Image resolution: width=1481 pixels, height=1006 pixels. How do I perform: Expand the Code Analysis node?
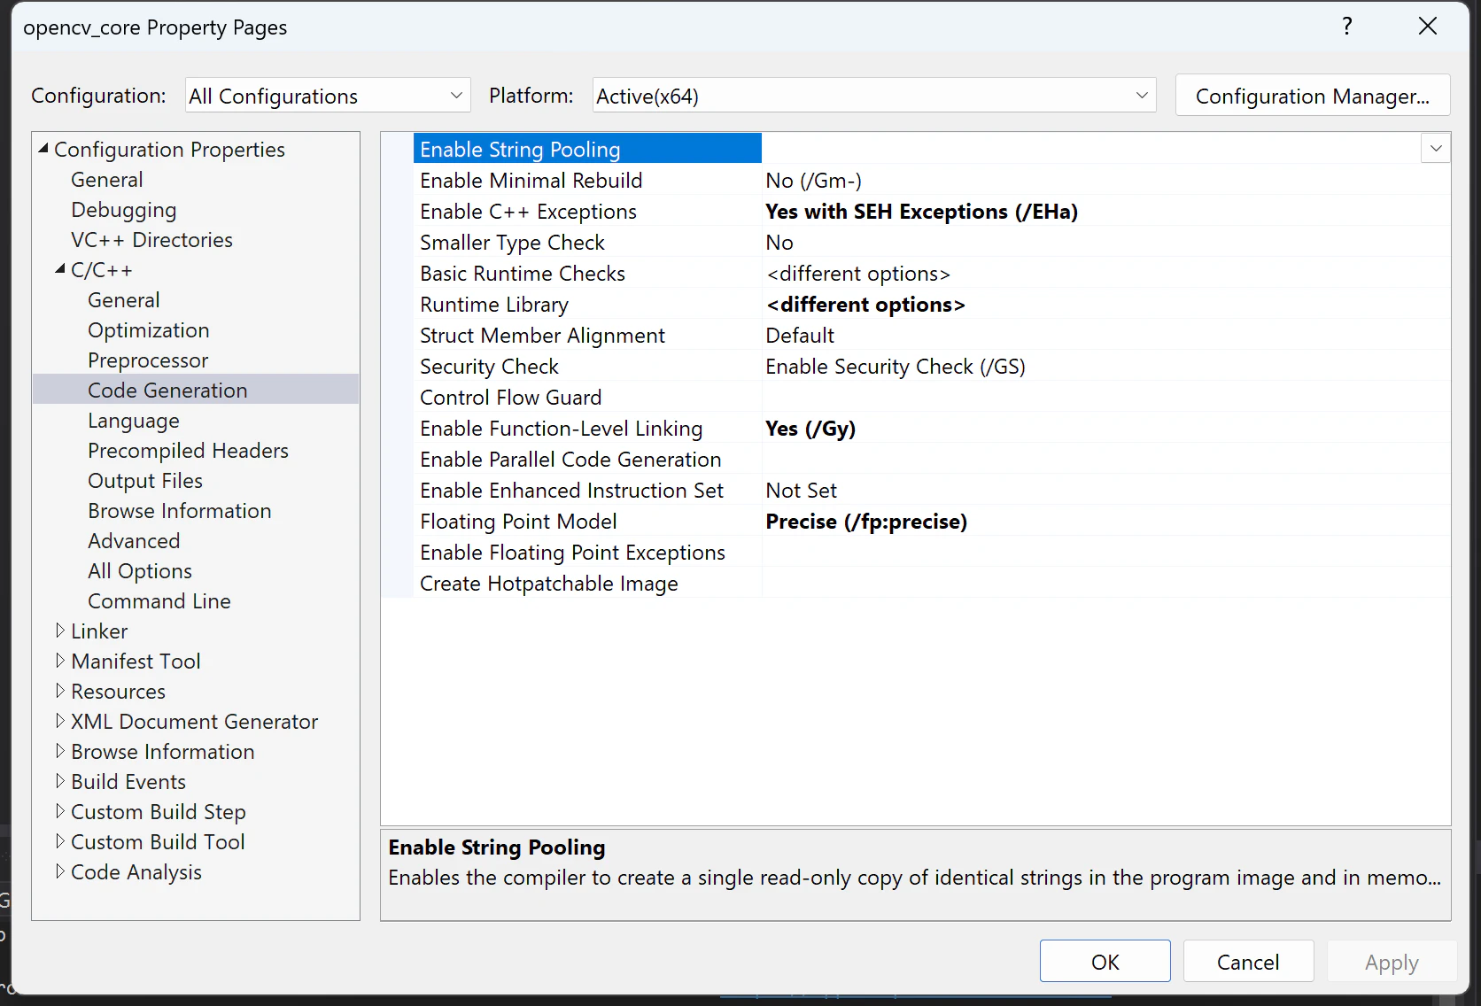coord(60,871)
